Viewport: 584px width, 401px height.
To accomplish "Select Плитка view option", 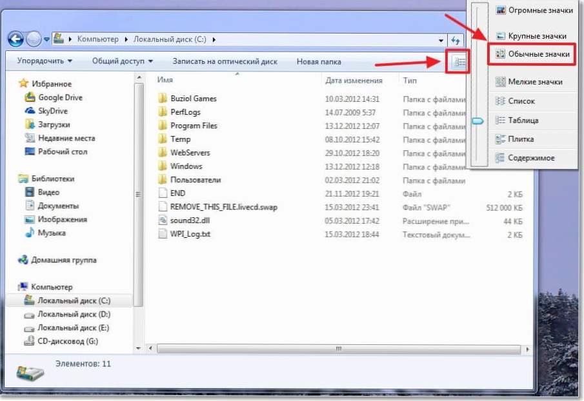I will (515, 139).
